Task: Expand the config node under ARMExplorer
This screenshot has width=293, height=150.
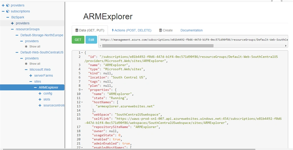Action: click(x=40, y=93)
